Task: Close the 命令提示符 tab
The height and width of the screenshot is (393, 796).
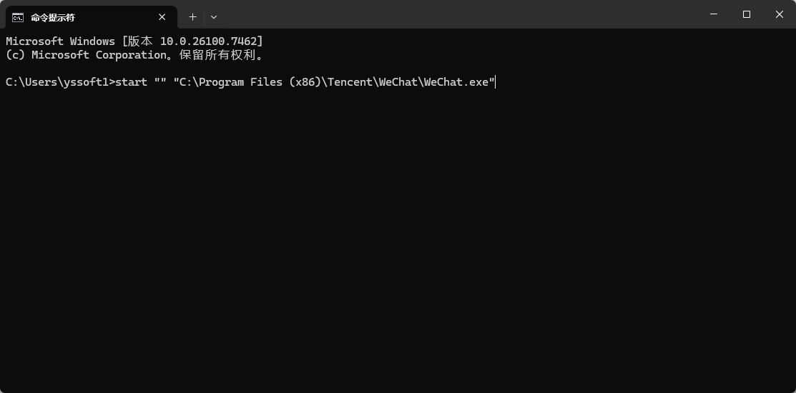Action: [x=162, y=17]
